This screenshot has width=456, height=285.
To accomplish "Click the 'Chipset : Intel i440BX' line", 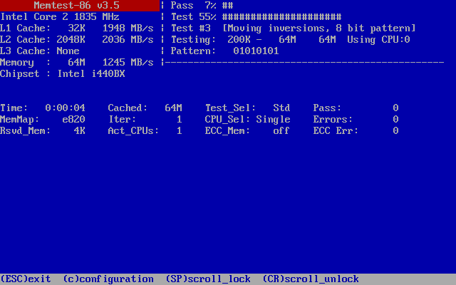I will coord(63,74).
